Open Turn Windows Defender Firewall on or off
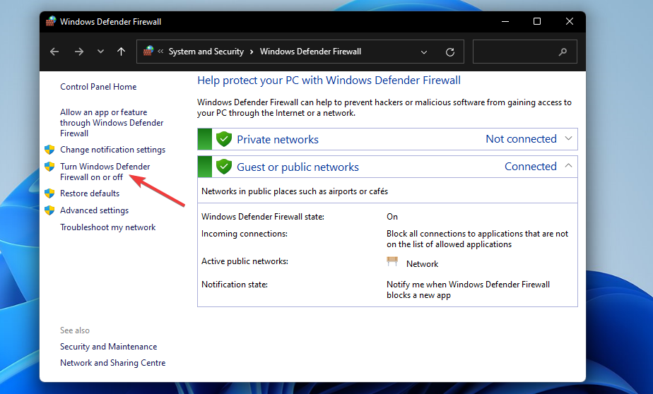The image size is (653, 394). 105,172
